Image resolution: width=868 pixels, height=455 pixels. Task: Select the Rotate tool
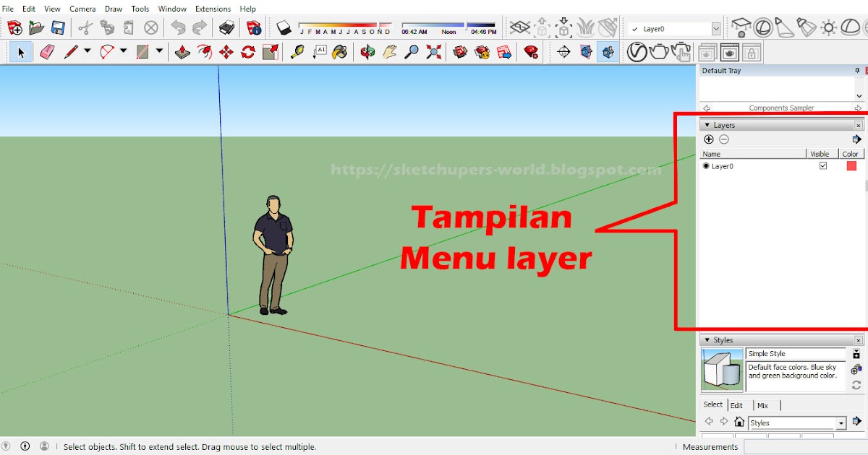point(248,52)
